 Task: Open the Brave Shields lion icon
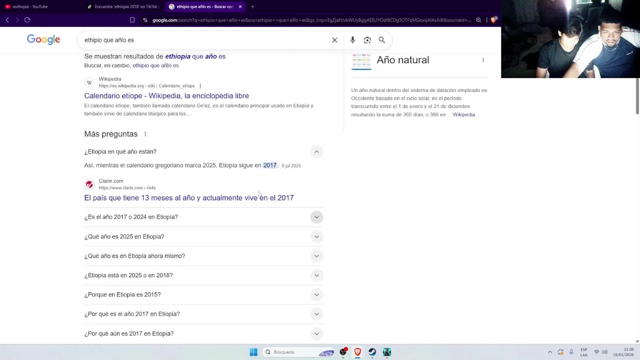point(493,20)
